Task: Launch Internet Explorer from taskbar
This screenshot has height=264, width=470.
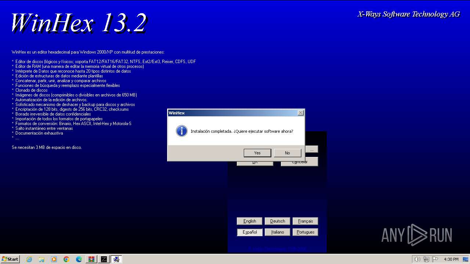Action: [29, 259]
